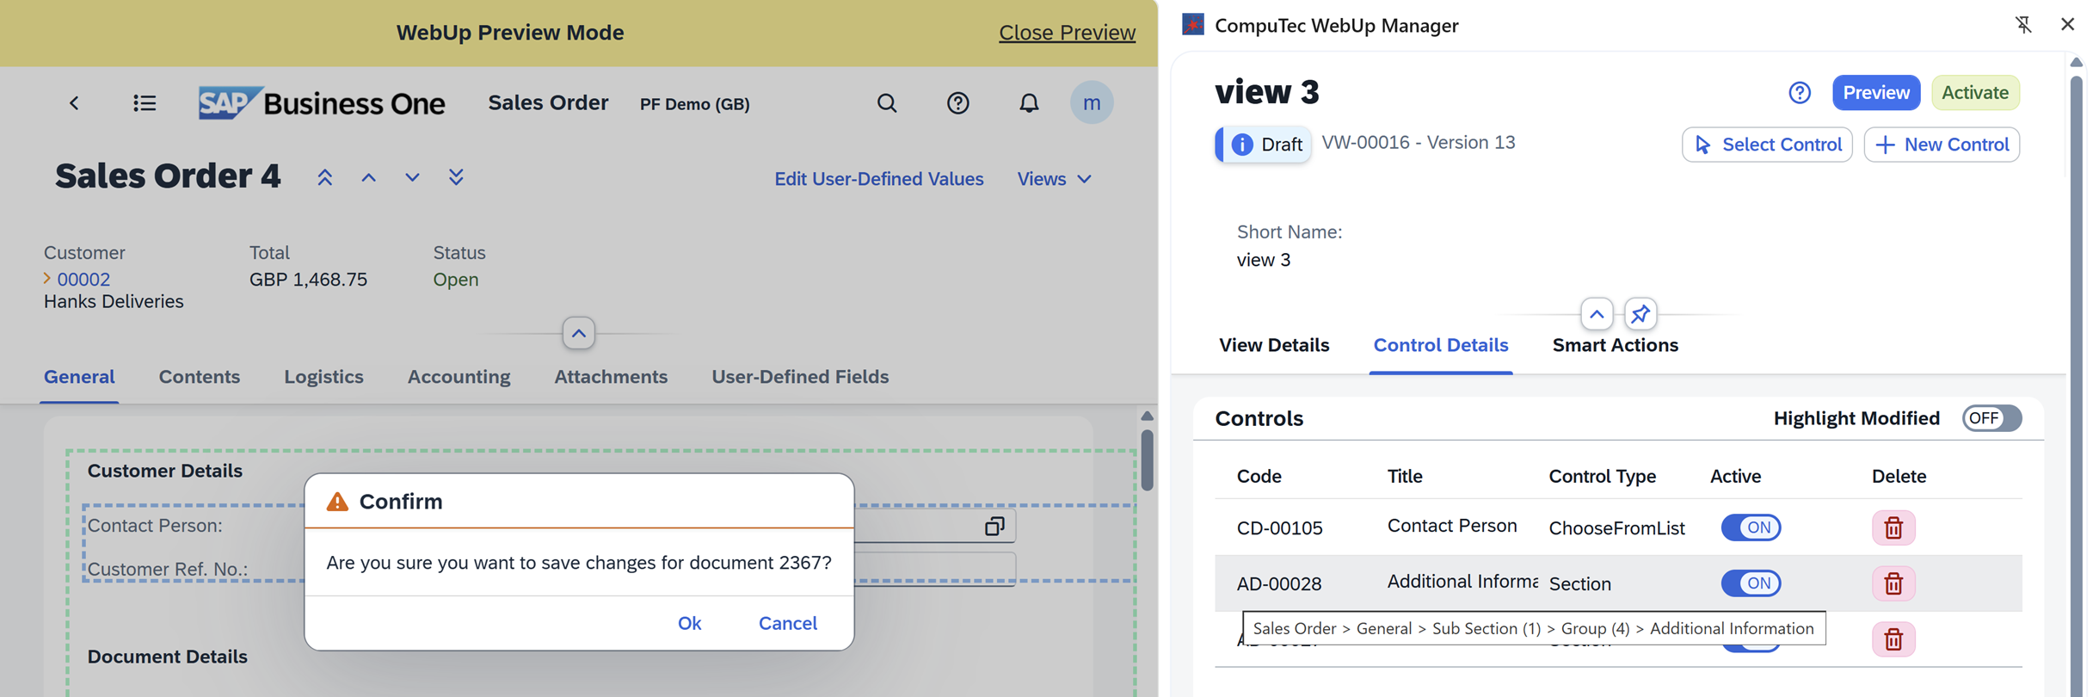Expand the customer 00002 link arrow
This screenshot has height=697, width=2099.
click(47, 279)
